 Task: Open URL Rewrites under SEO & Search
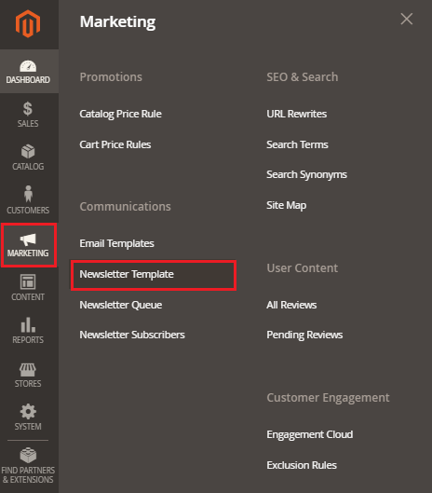[x=297, y=114]
